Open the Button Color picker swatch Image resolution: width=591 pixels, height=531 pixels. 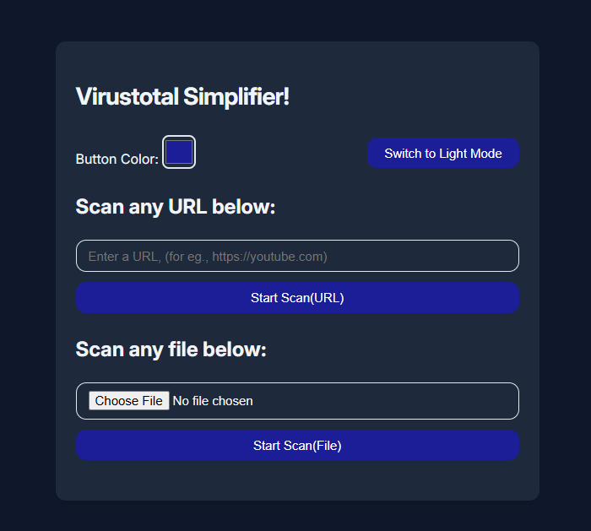(x=179, y=152)
